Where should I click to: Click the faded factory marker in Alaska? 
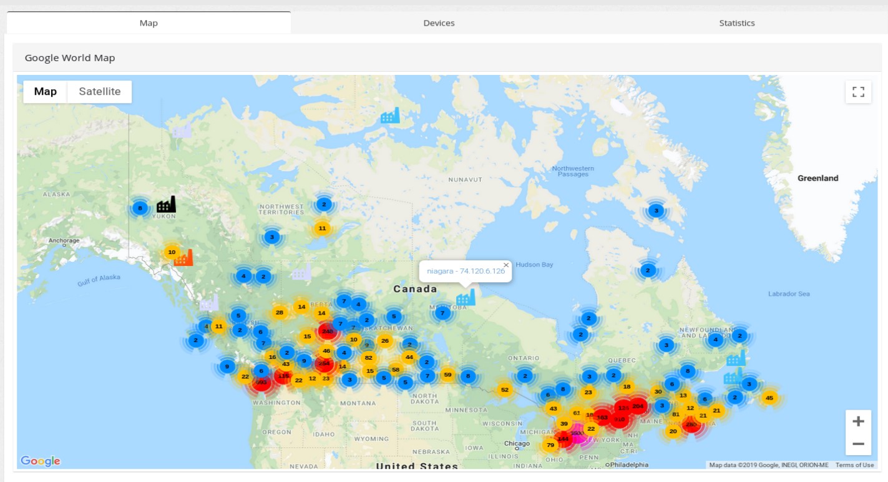coord(182,130)
